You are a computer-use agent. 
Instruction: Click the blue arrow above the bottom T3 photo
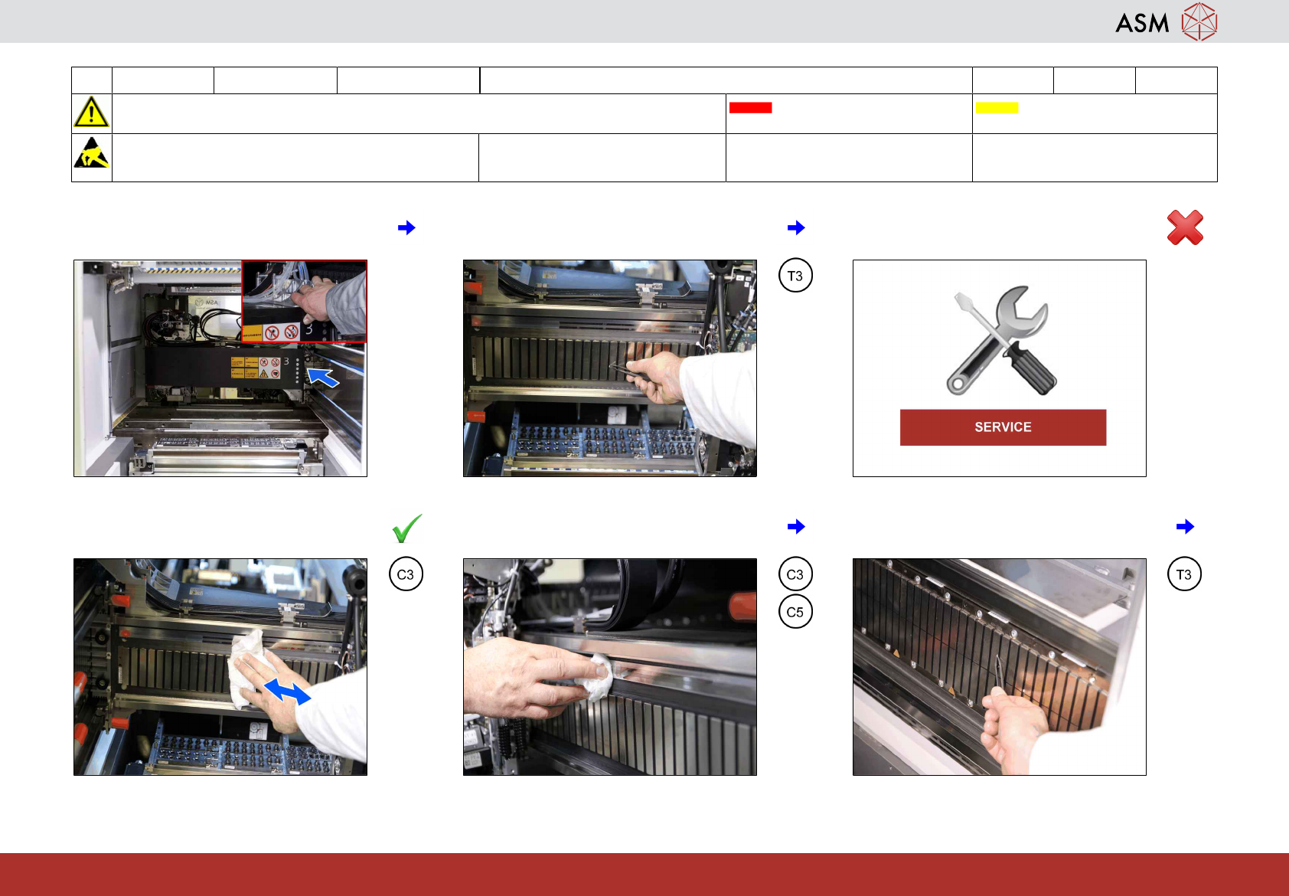pyautogui.click(x=1185, y=526)
